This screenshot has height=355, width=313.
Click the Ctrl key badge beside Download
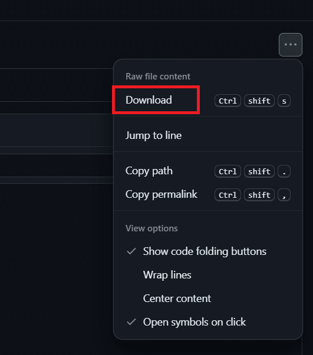[228, 101]
